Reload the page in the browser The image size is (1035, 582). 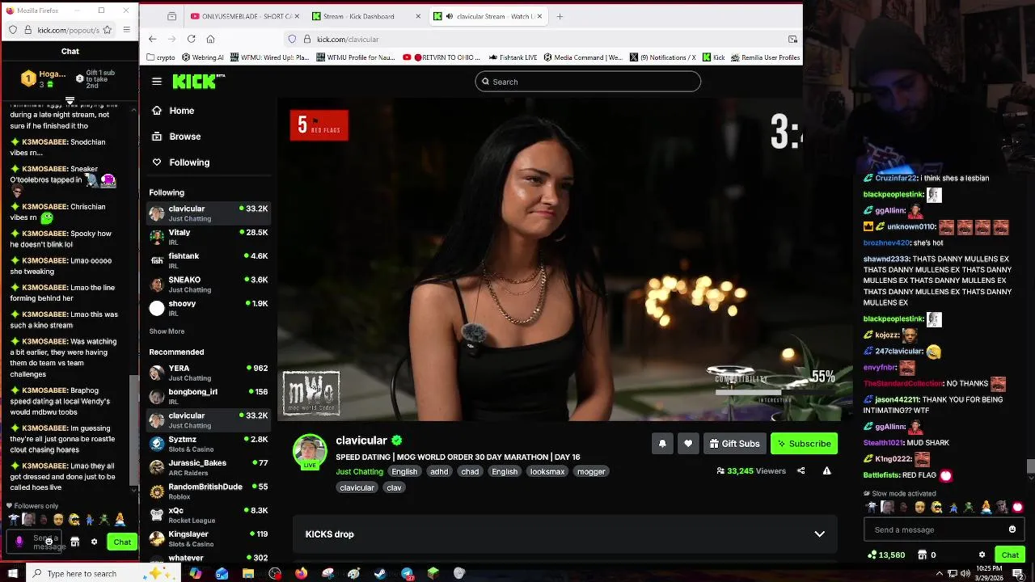191,39
